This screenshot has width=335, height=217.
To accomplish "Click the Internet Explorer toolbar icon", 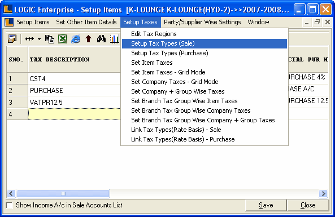I will (x=76, y=39).
